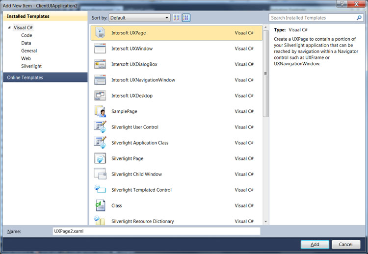Select the General category
This screenshot has width=368, height=254.
point(29,51)
